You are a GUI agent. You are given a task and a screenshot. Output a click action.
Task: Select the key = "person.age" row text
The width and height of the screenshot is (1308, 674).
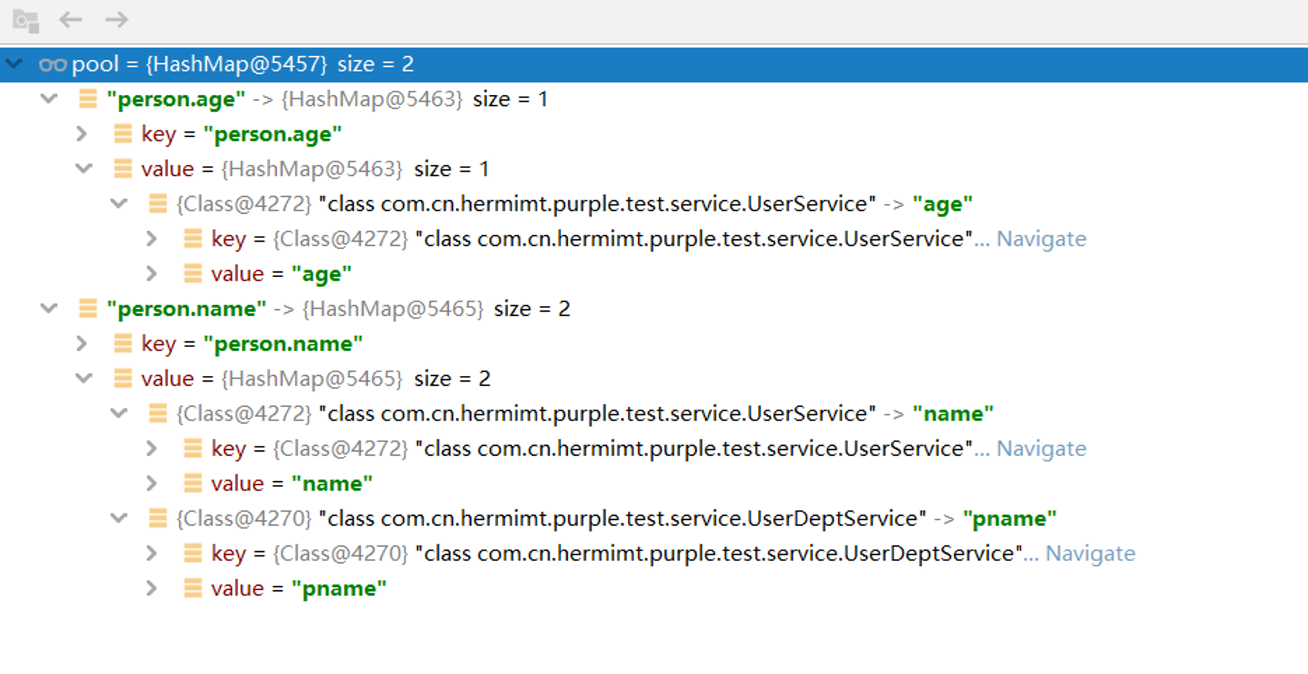241,135
